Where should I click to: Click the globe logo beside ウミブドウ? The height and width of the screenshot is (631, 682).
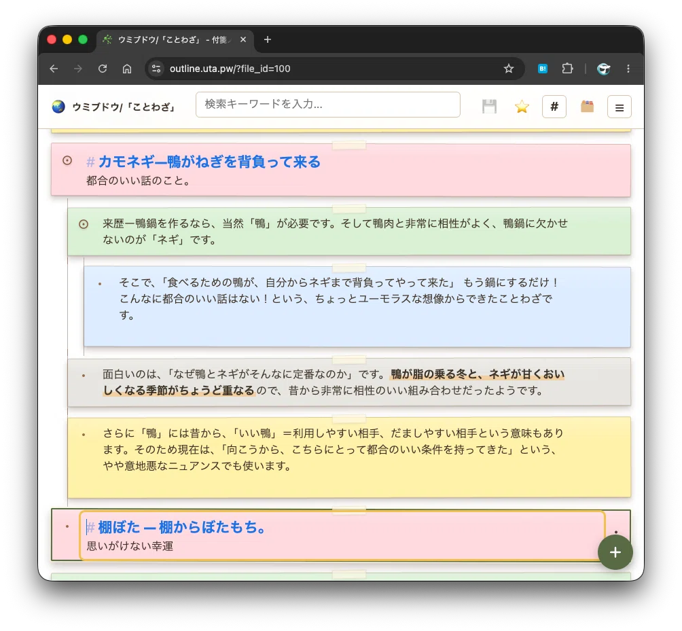click(58, 107)
